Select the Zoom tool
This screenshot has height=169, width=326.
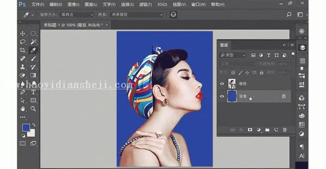pos(33,109)
